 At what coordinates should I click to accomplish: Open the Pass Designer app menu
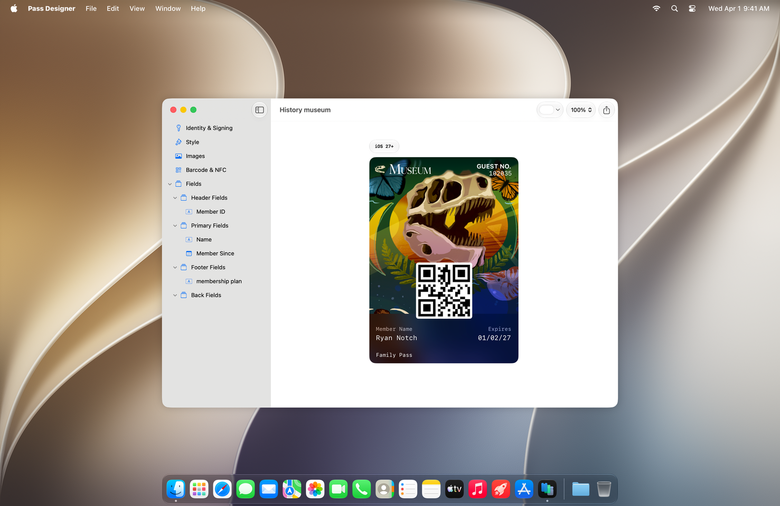pos(52,8)
